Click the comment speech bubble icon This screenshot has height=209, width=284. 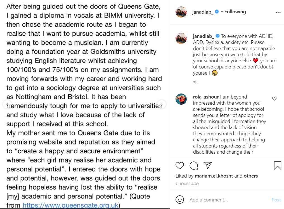[x=194, y=166]
